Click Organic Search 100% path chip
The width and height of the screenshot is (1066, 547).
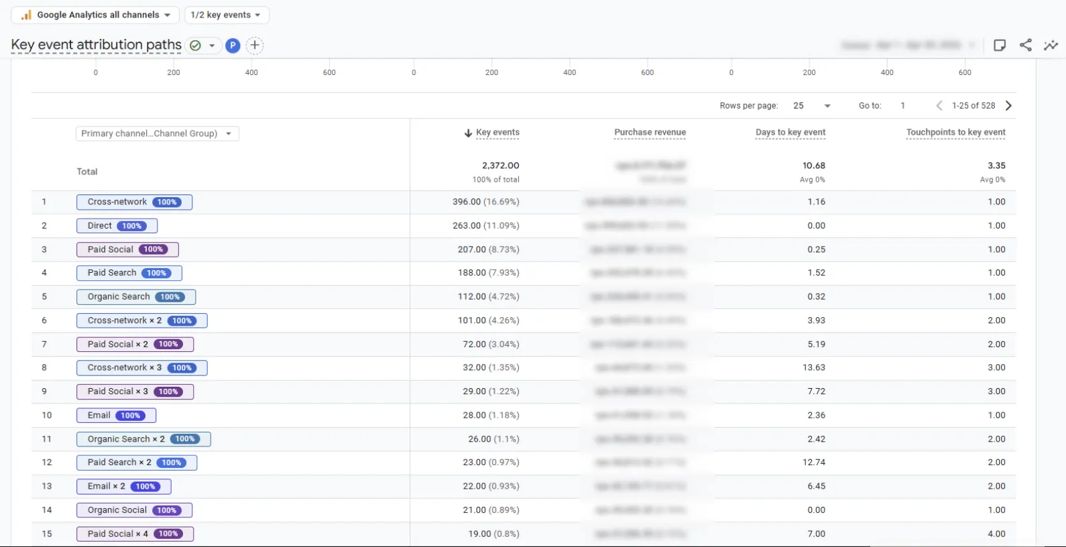(x=136, y=297)
